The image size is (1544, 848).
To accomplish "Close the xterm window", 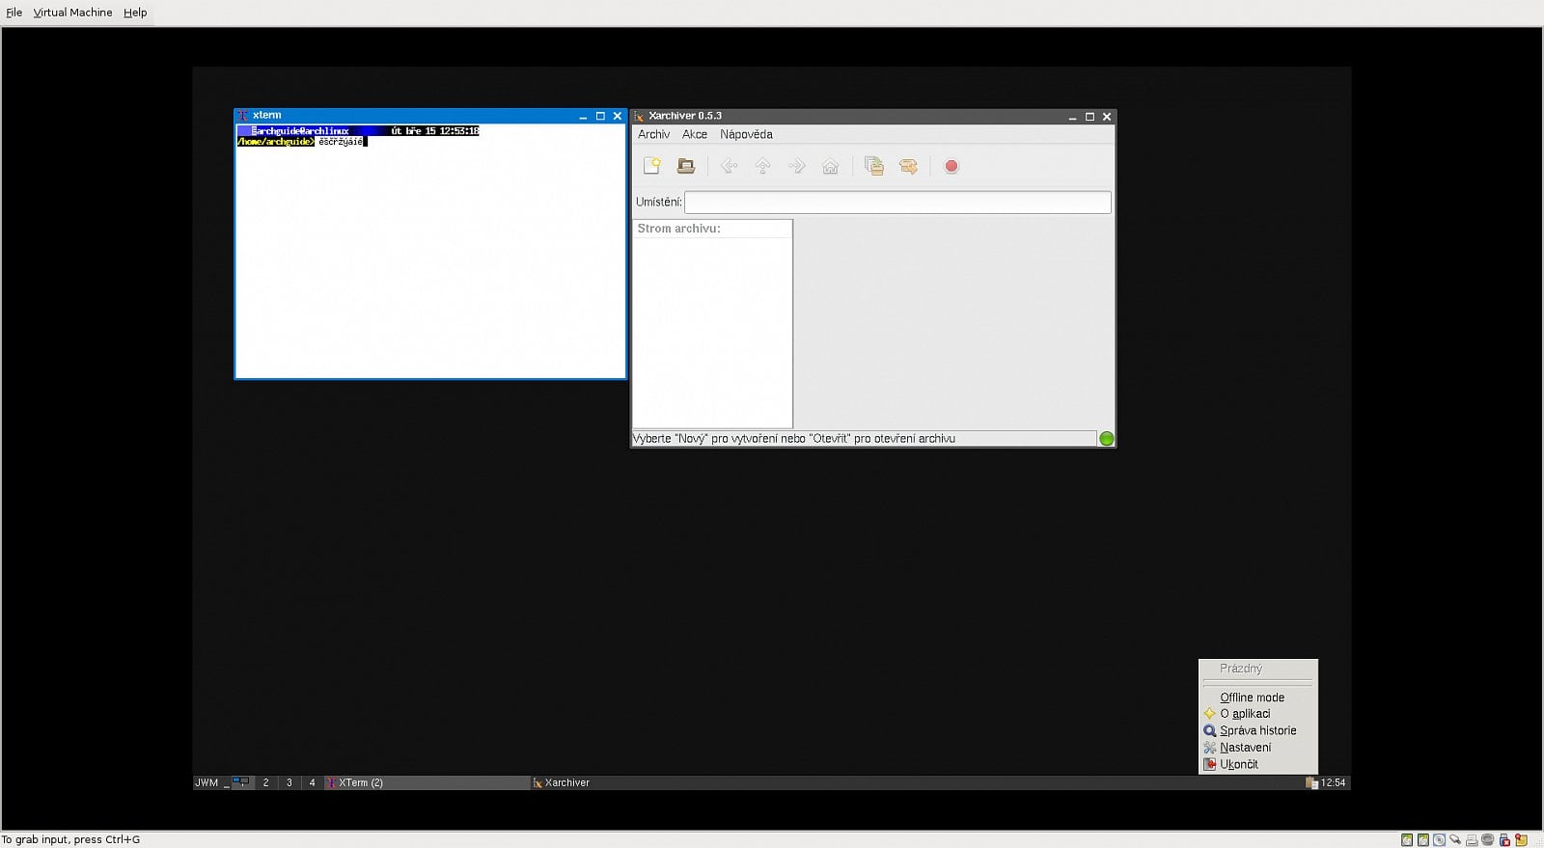I will click(618, 116).
